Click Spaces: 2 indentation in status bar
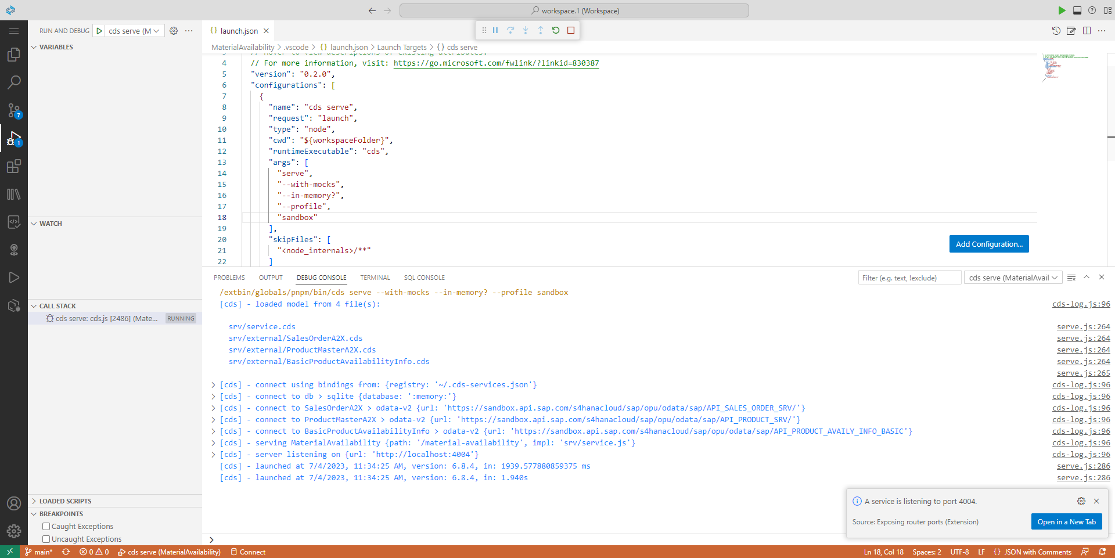This screenshot has height=558, width=1115. pos(927,552)
